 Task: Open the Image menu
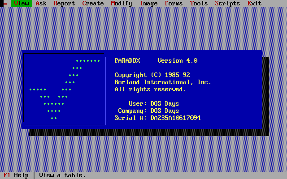coord(149,4)
